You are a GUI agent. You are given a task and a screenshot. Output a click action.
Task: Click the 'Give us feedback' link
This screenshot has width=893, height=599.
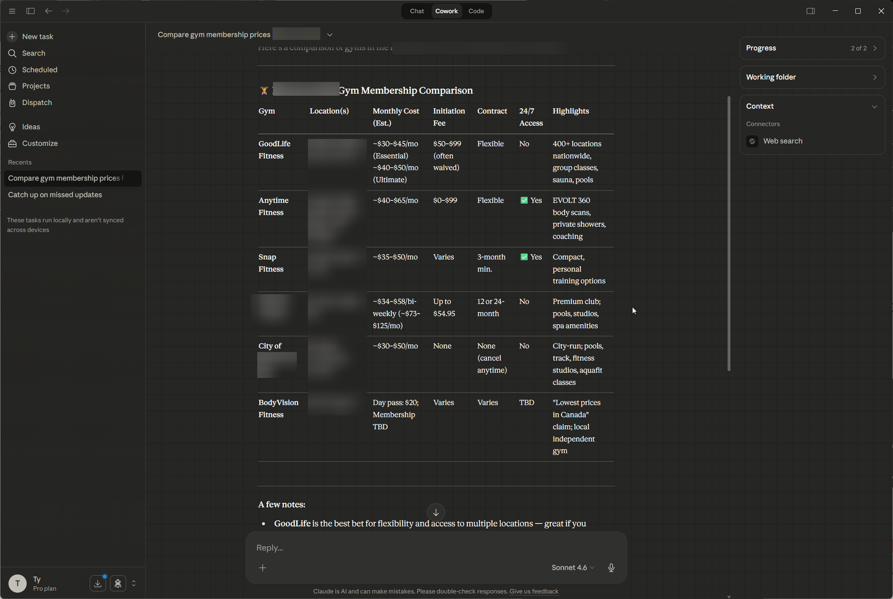point(534,591)
